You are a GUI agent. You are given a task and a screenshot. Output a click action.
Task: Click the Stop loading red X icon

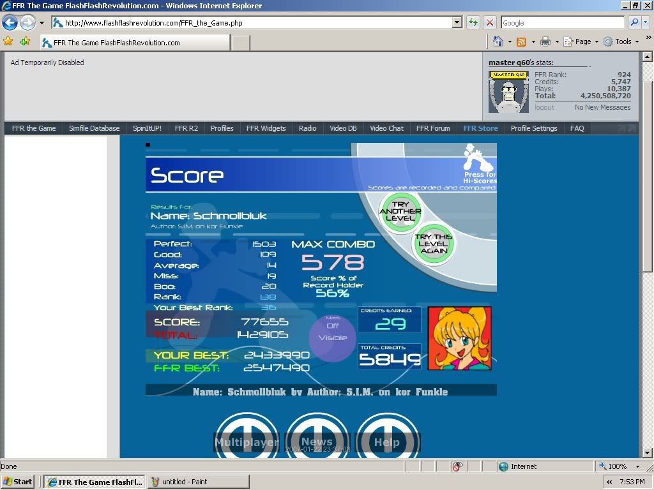pyautogui.click(x=490, y=22)
